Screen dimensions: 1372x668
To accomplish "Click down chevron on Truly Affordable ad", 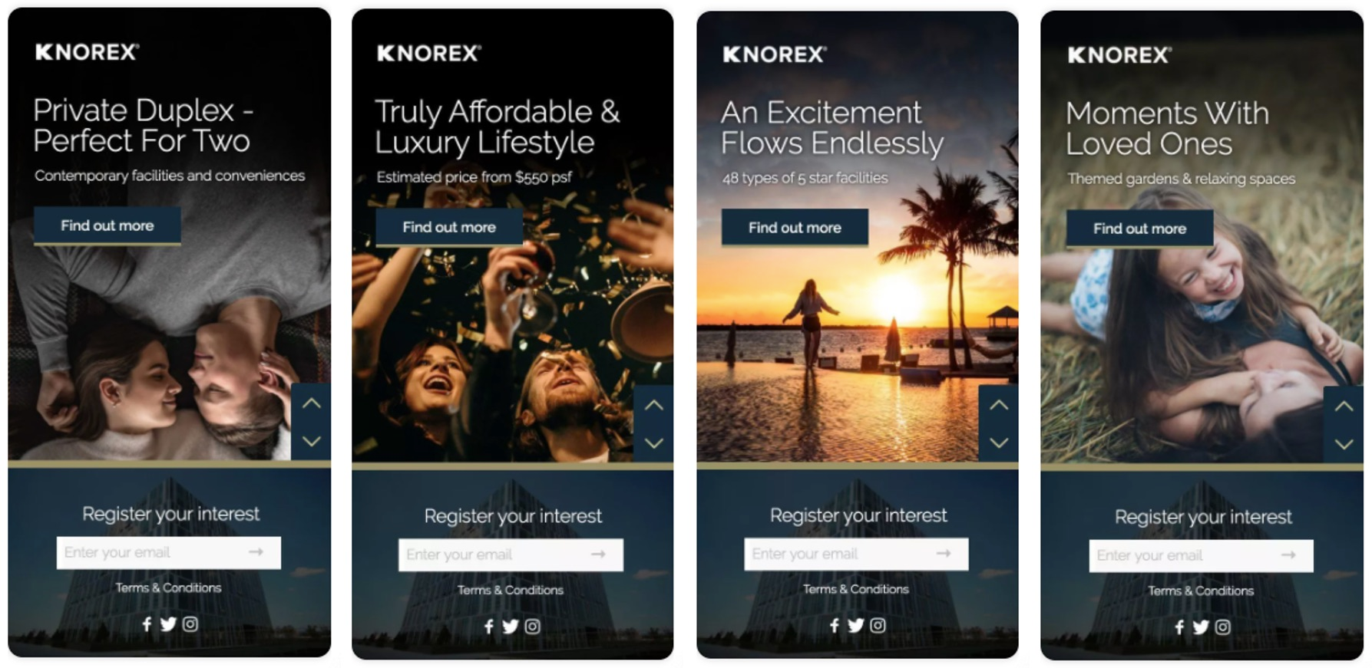I will (x=654, y=443).
